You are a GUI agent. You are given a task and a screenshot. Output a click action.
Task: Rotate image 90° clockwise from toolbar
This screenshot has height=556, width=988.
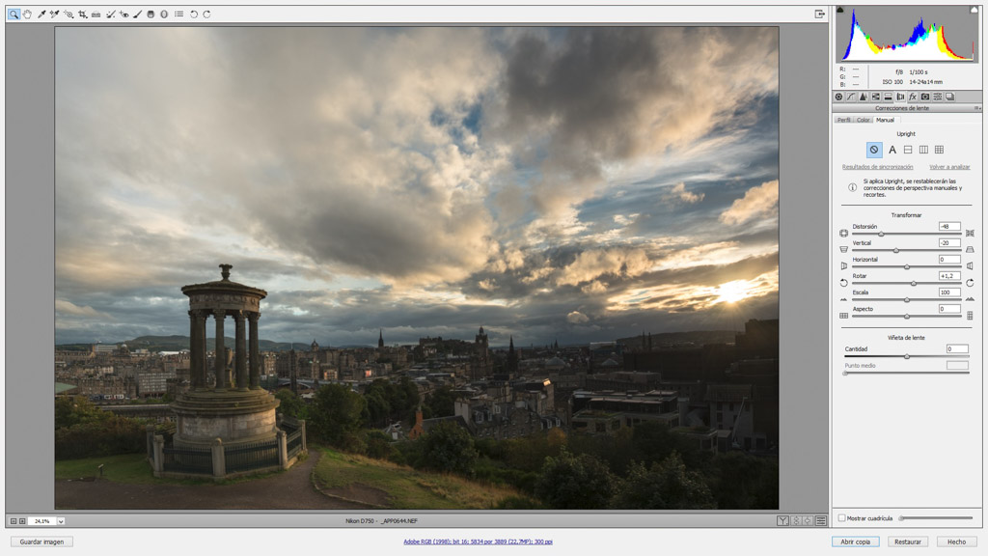[x=206, y=14]
